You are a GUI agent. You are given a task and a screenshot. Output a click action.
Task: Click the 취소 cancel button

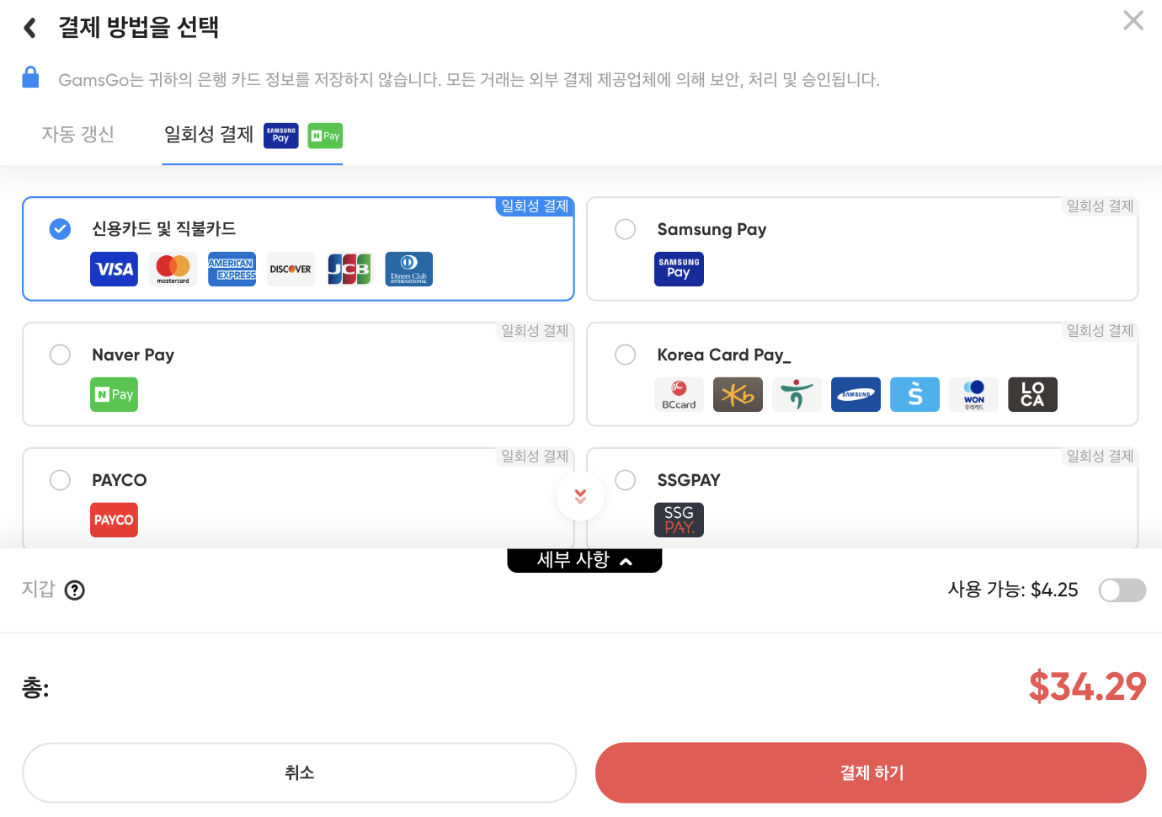[x=299, y=772]
